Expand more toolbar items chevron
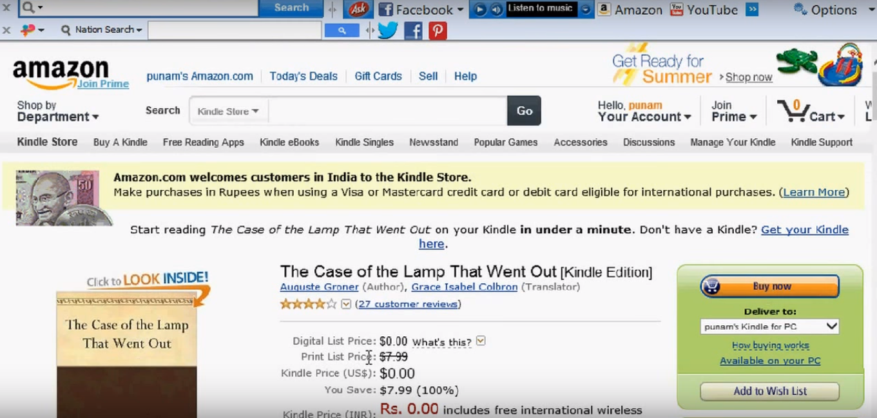877x418 pixels. [752, 9]
